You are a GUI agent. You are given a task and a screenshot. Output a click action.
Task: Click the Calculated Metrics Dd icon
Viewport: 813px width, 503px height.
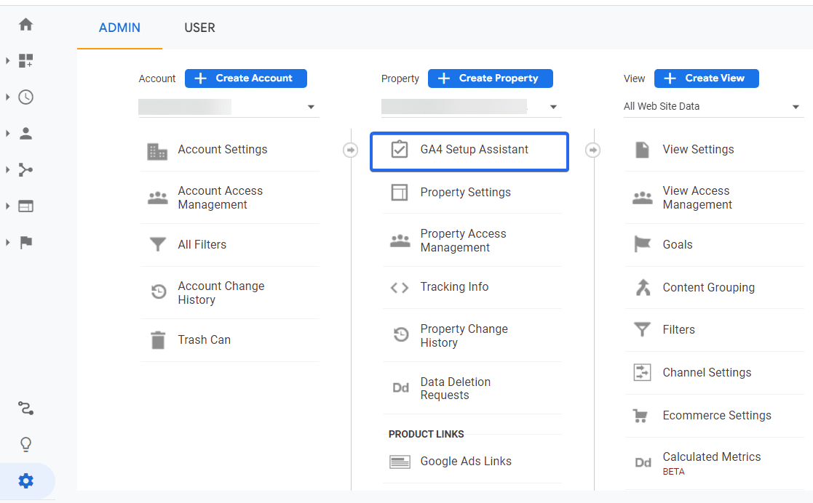tap(643, 462)
